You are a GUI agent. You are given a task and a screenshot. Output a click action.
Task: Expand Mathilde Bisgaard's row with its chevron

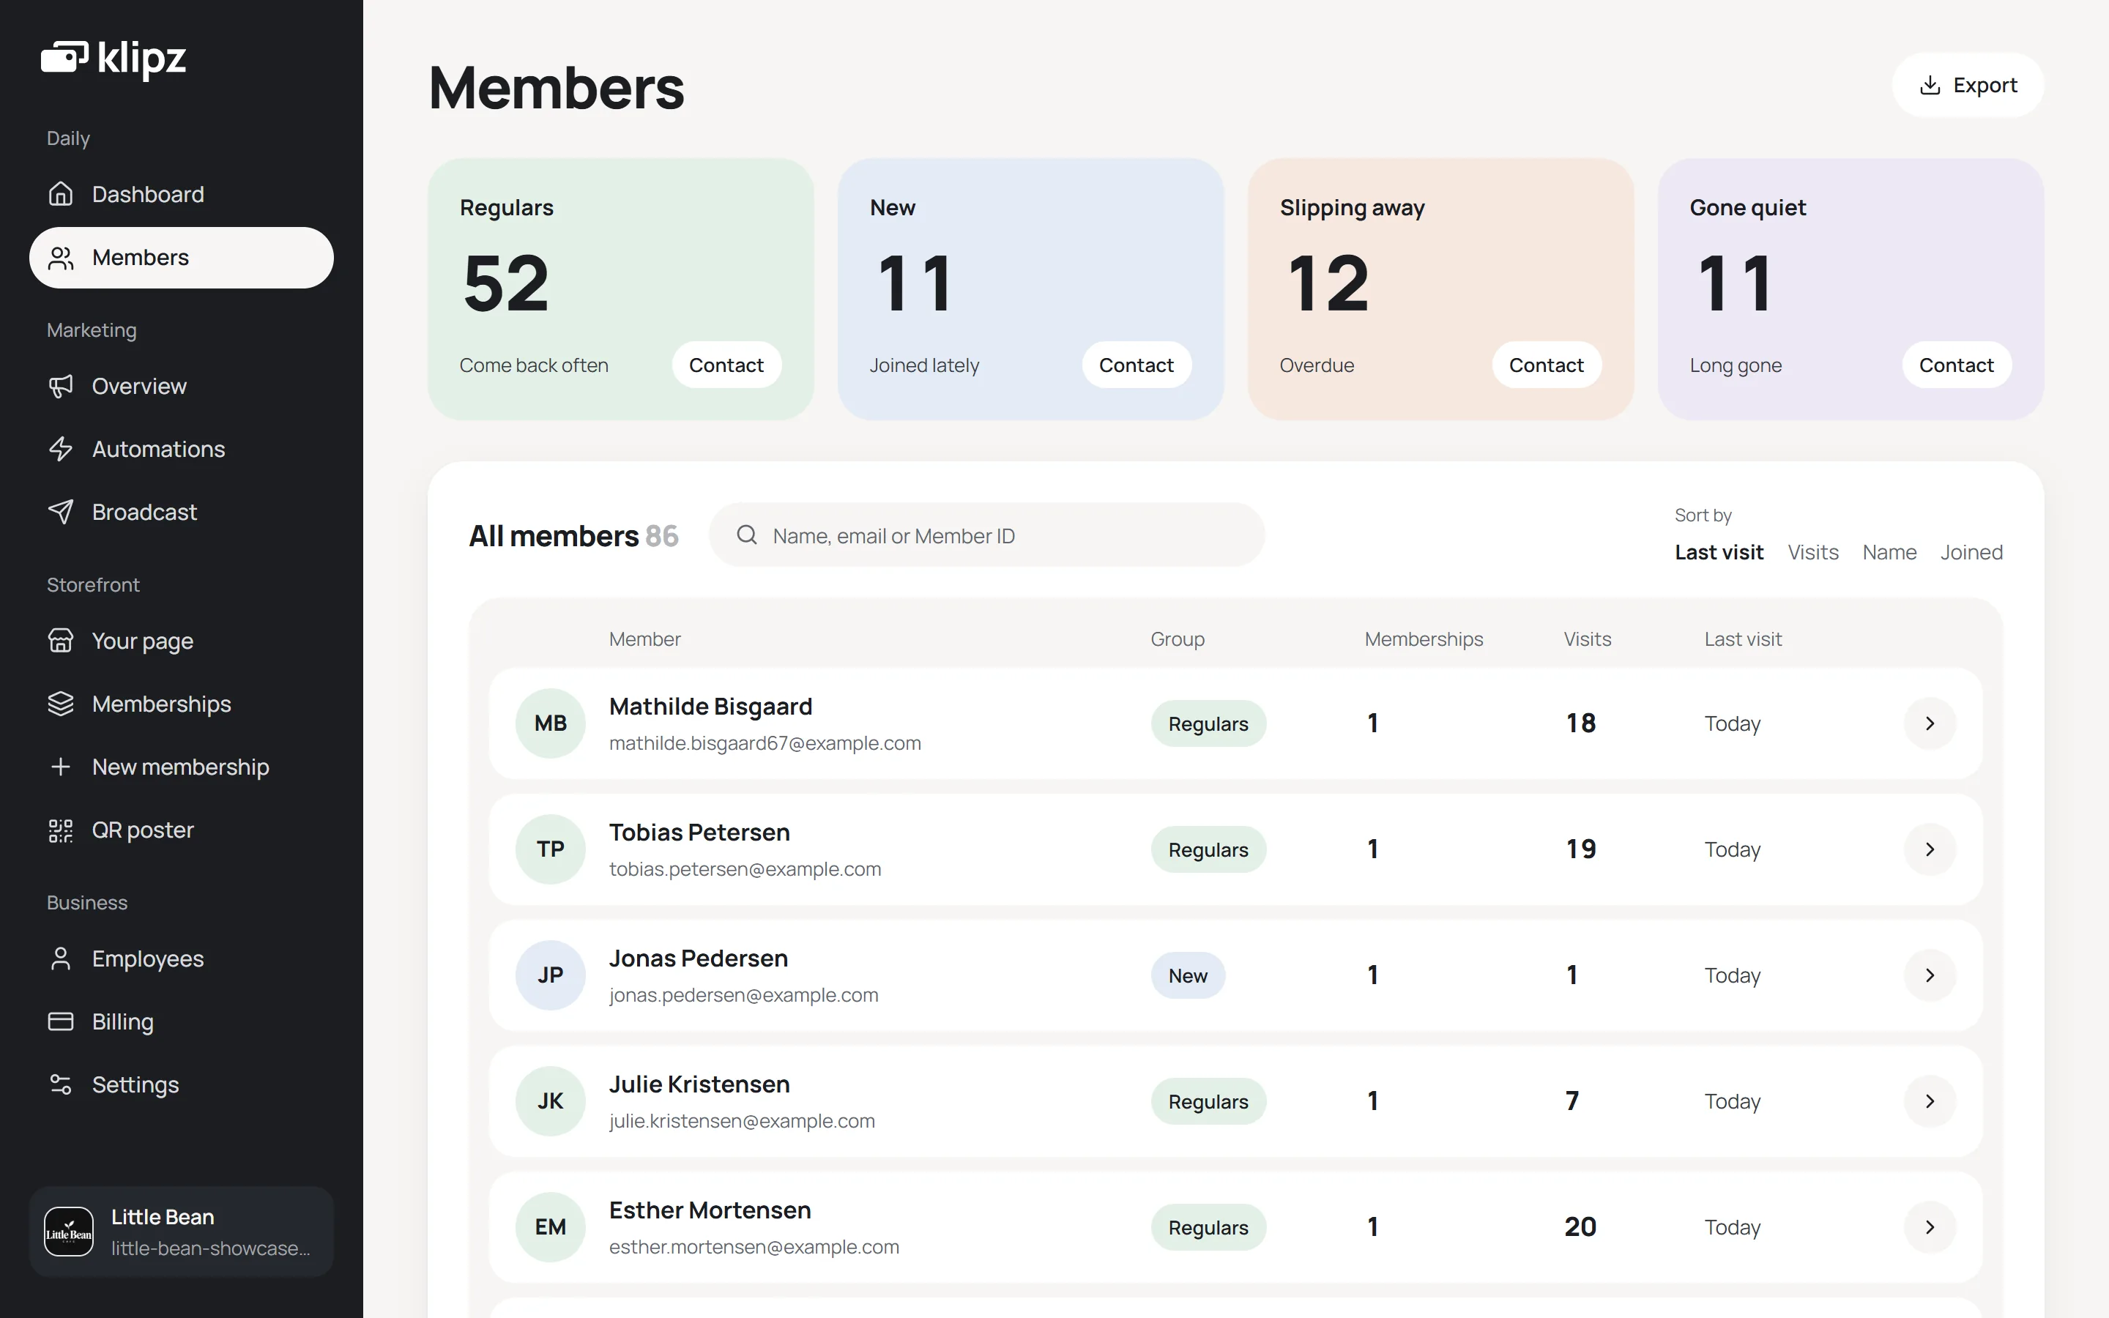(x=1930, y=723)
